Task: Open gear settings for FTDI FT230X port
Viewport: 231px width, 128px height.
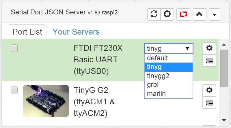Action: pos(209,48)
